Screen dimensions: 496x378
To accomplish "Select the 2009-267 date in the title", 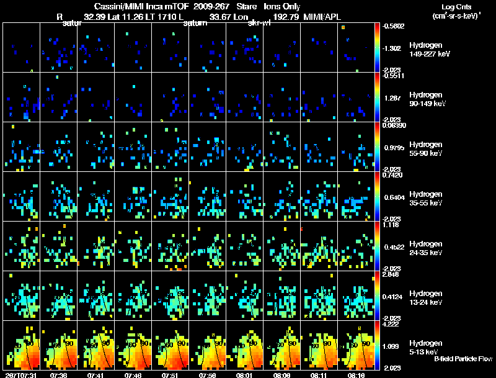I will pyautogui.click(x=212, y=7).
